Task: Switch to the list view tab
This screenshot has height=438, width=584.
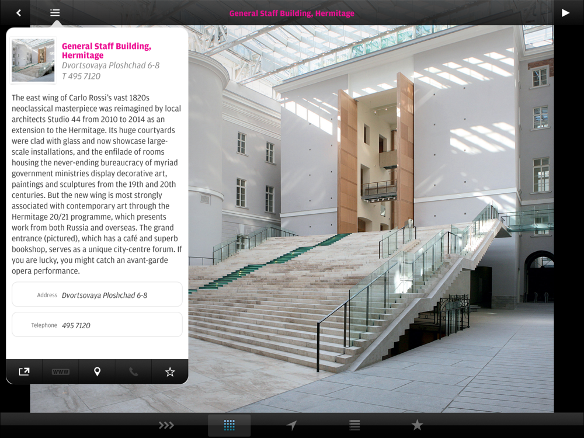Action: pos(354,425)
